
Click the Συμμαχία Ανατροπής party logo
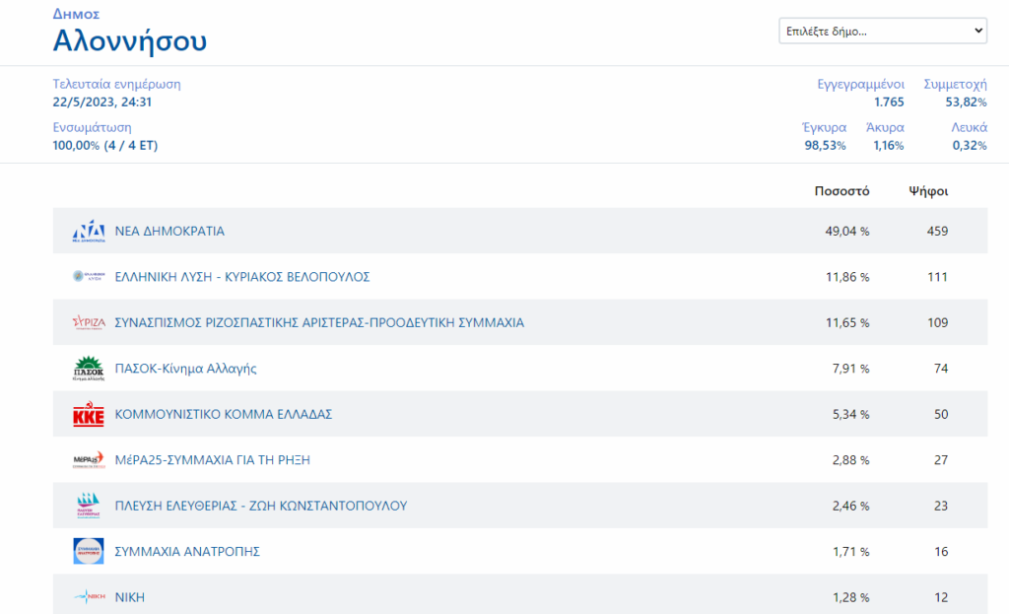(88, 551)
